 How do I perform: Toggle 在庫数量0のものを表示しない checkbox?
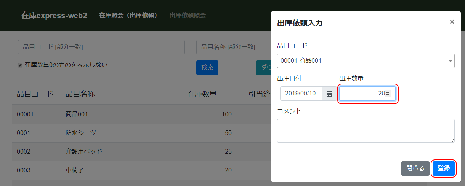pyautogui.click(x=21, y=65)
